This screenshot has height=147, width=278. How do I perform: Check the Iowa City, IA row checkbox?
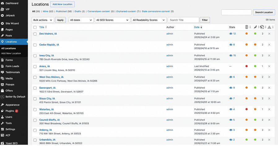pos(35,56)
